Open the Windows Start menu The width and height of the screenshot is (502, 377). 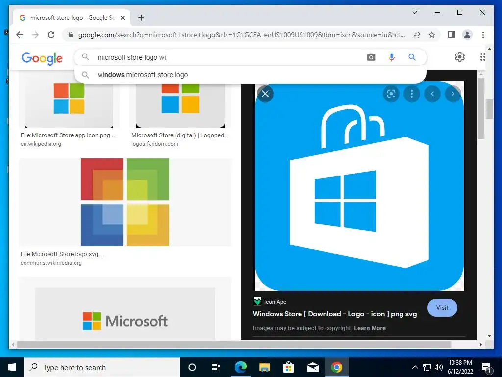click(12, 367)
